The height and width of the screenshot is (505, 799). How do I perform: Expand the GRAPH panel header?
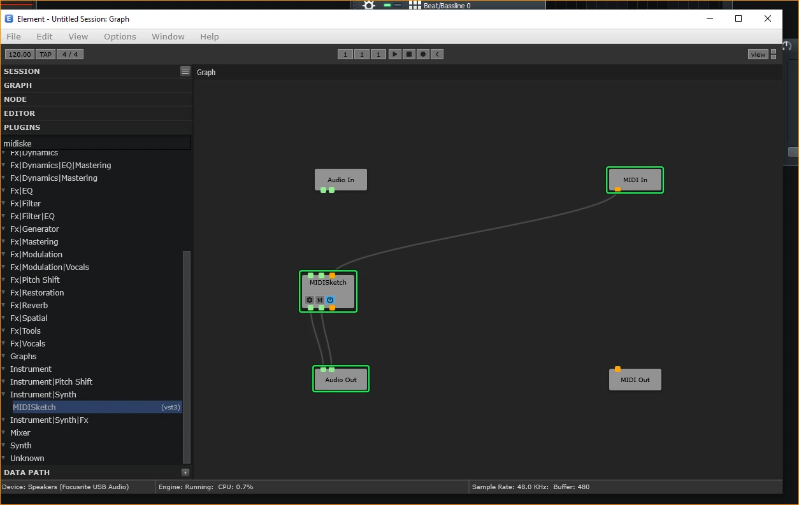click(96, 85)
